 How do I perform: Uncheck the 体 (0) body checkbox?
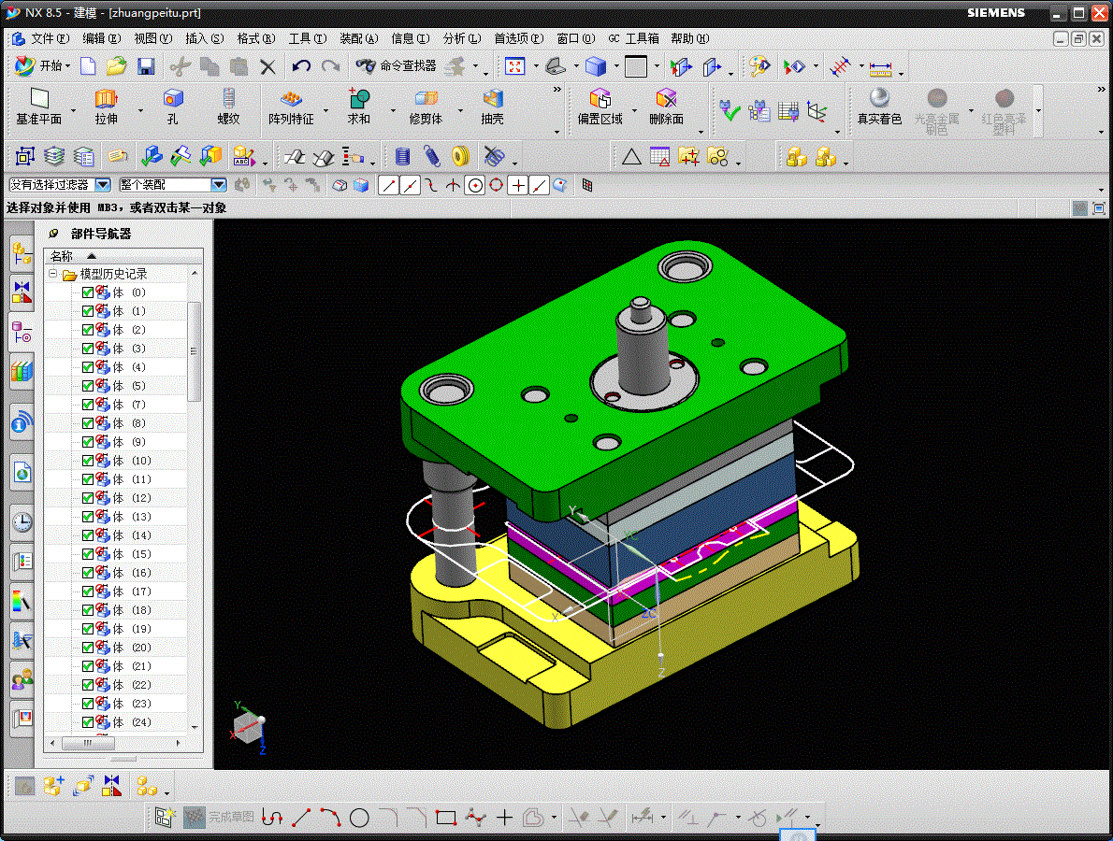coord(88,292)
